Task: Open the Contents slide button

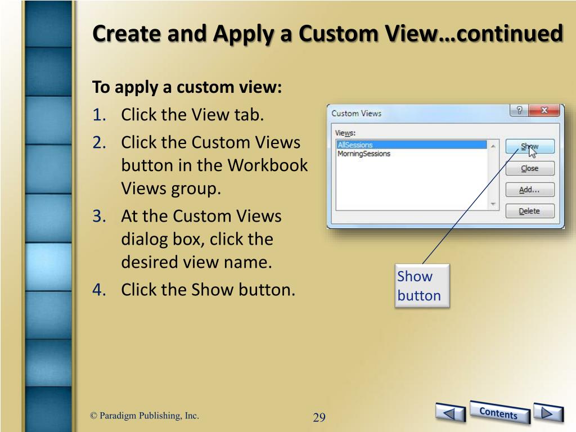Action: tap(499, 412)
